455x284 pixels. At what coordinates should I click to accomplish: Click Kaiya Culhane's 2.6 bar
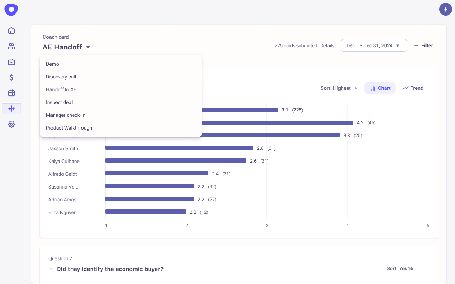coord(176,160)
